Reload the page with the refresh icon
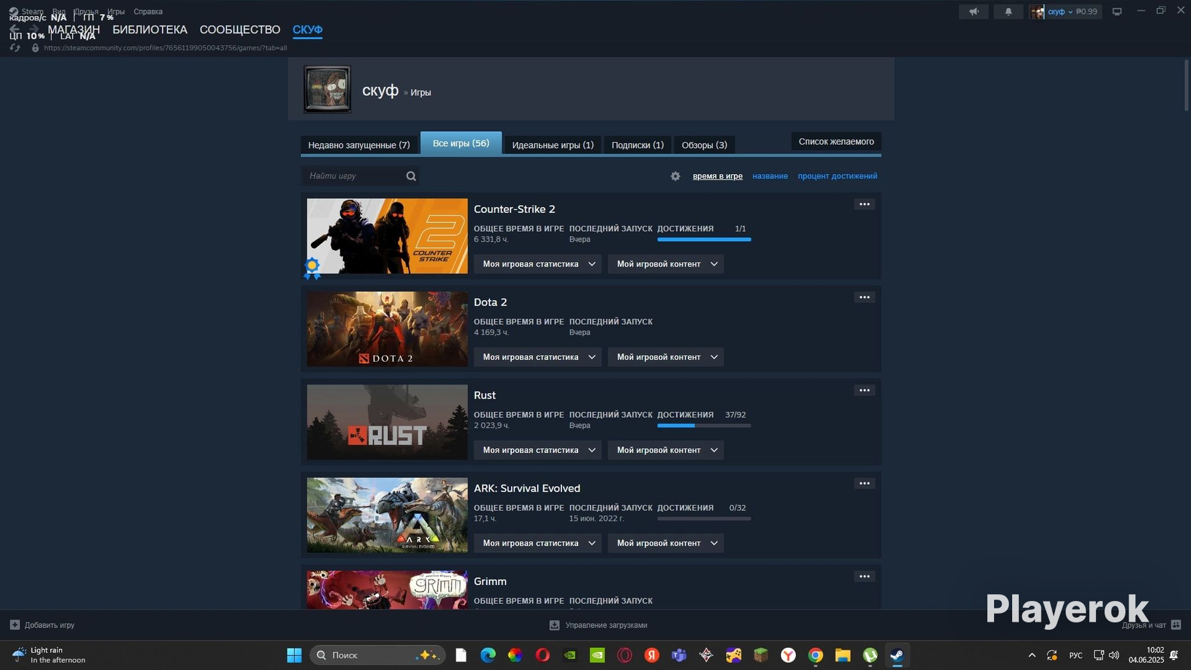 15,48
